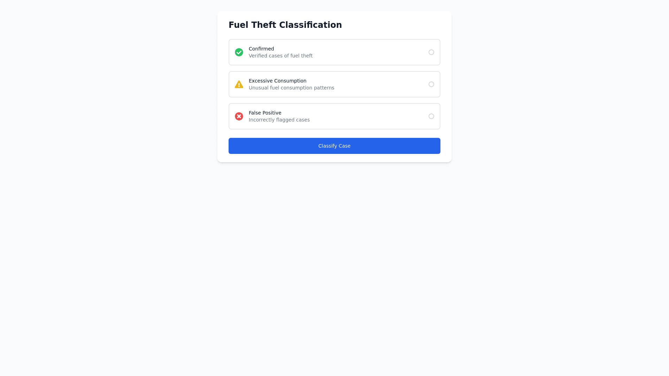Click the Fuel Theft Classification heading
669x376 pixels.
285,25
